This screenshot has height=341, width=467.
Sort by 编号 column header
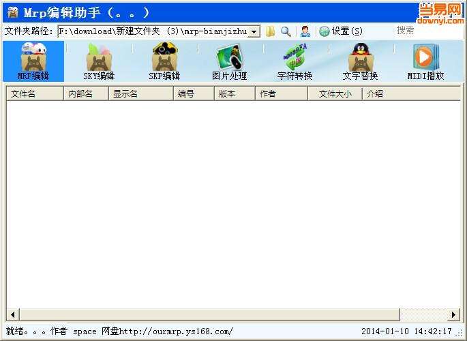[x=194, y=94]
